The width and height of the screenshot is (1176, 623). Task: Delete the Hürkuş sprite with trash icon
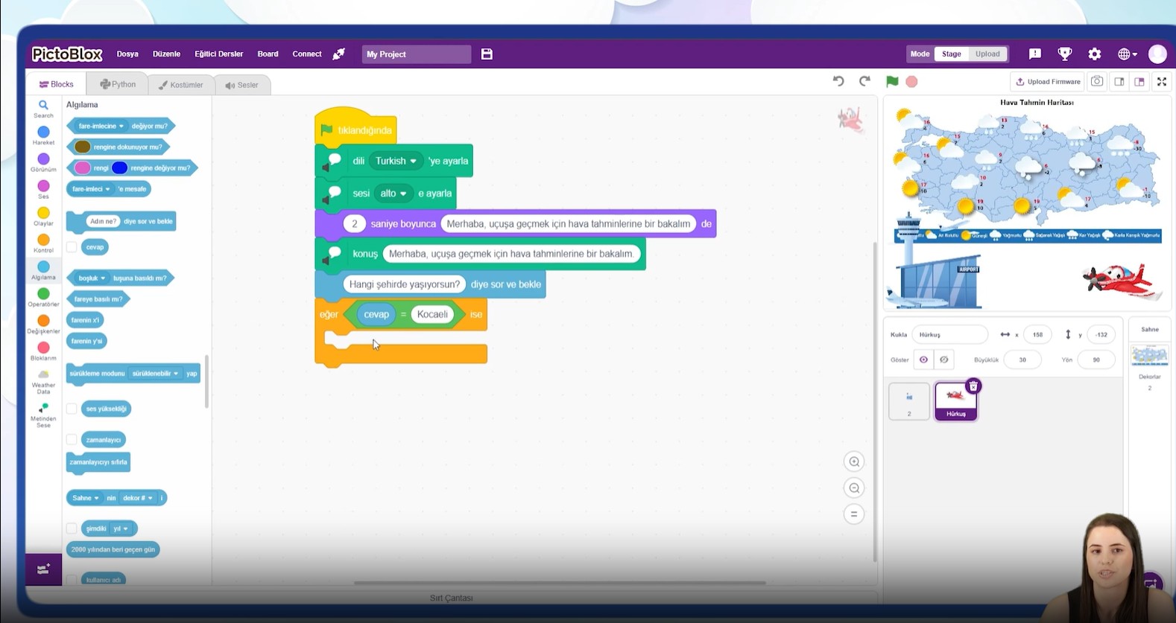[x=973, y=386]
